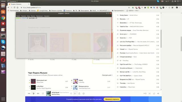Mute player with the volume icon
This screenshot has width=182, height=102.
[158, 93]
